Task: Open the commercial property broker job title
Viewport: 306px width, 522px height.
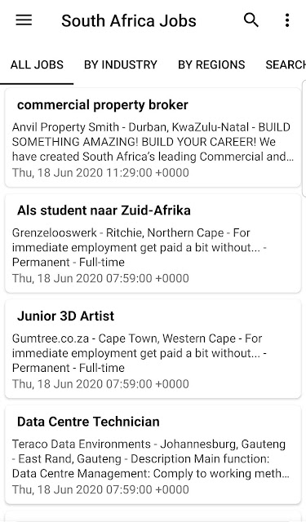Action: [103, 105]
